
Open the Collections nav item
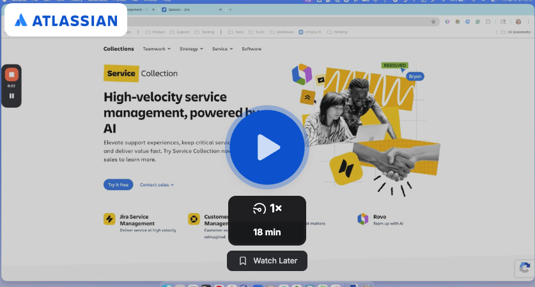pyautogui.click(x=119, y=48)
